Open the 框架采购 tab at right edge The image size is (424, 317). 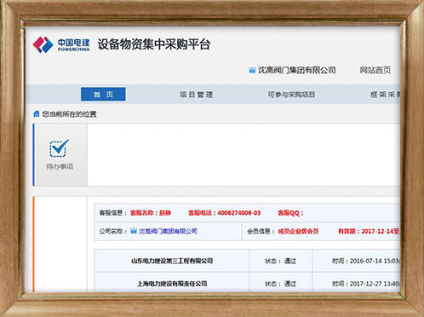385,95
